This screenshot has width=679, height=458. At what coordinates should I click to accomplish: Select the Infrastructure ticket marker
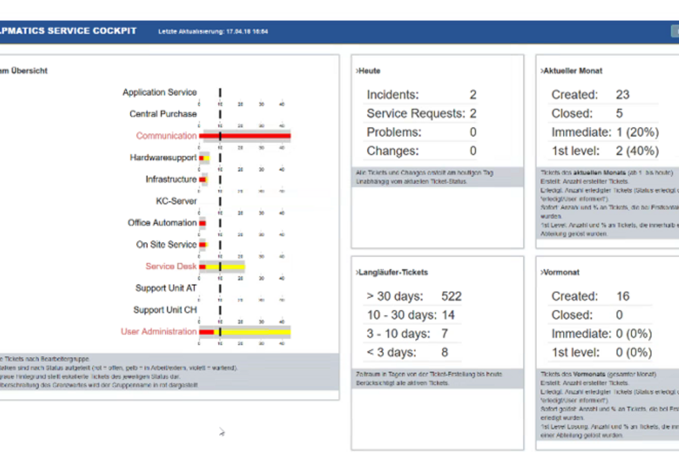click(203, 178)
